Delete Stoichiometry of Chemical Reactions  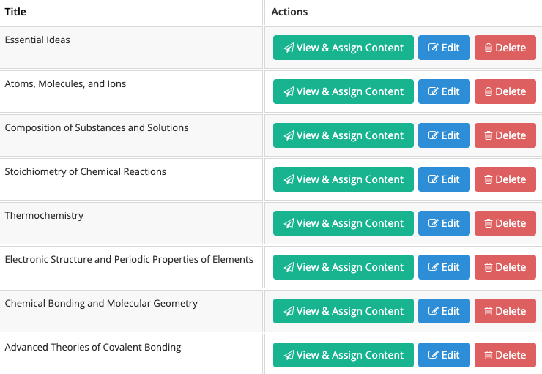505,179
